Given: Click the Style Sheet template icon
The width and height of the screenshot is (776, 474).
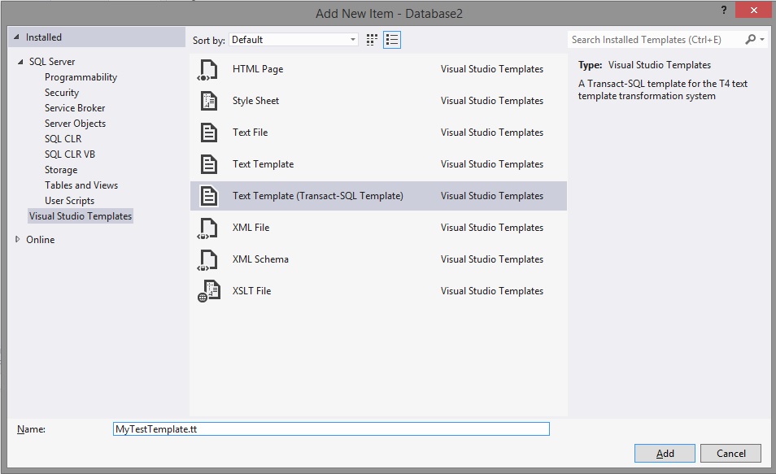Looking at the screenshot, I should pos(208,101).
